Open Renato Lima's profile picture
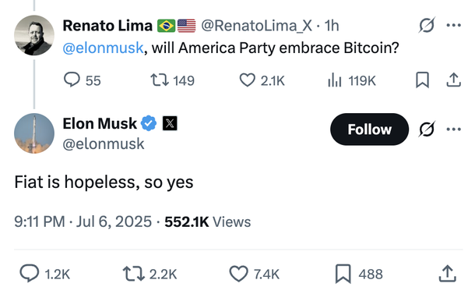The width and height of the screenshot is (475, 294). (x=34, y=36)
